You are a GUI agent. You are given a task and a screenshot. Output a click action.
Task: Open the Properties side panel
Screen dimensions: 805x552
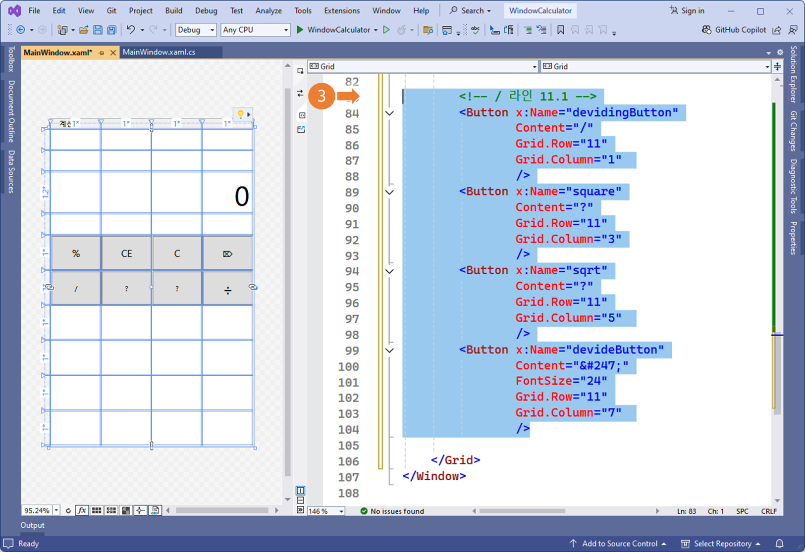click(793, 238)
